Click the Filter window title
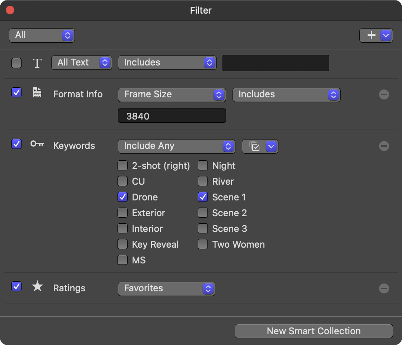The image size is (402, 345). (x=201, y=10)
